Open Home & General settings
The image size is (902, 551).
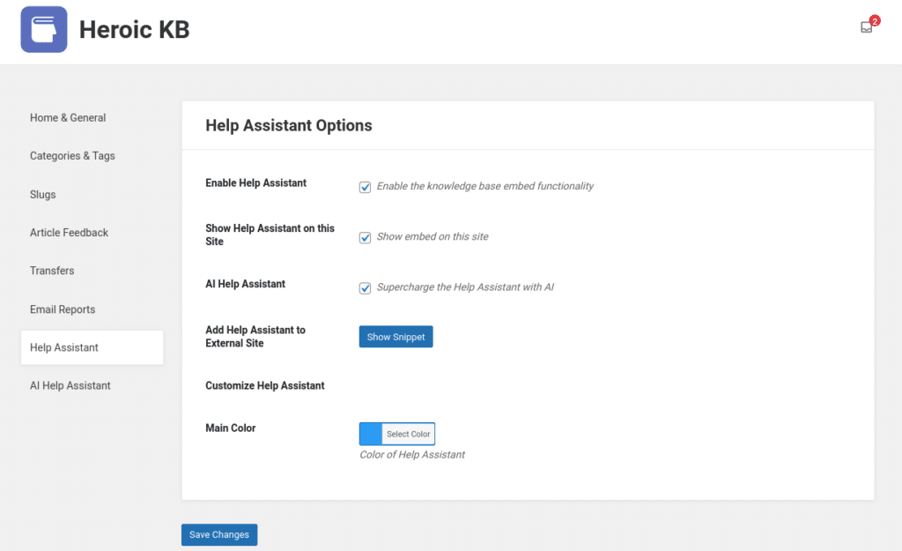68,117
